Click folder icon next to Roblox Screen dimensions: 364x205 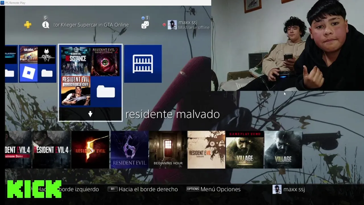[x=47, y=73]
